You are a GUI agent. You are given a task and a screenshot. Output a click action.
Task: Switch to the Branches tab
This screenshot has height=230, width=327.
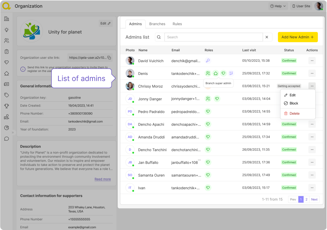(157, 24)
